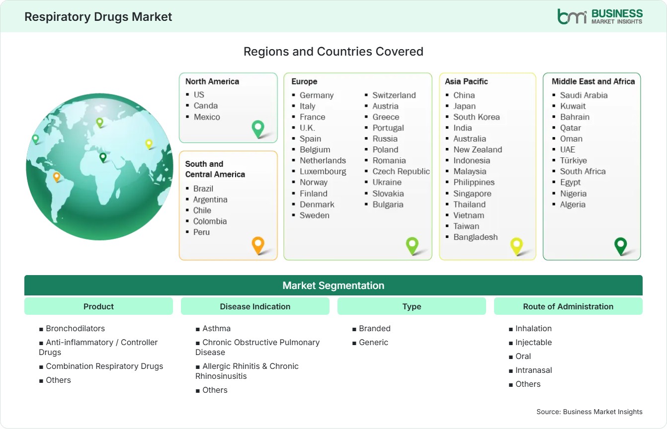Click 'Combination Respiratory Drugs' item
The height and width of the screenshot is (429, 667).
104,366
